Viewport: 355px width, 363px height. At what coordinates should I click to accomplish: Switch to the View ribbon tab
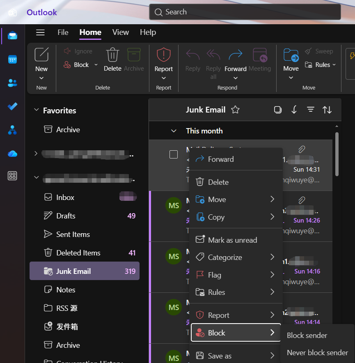coord(121,32)
